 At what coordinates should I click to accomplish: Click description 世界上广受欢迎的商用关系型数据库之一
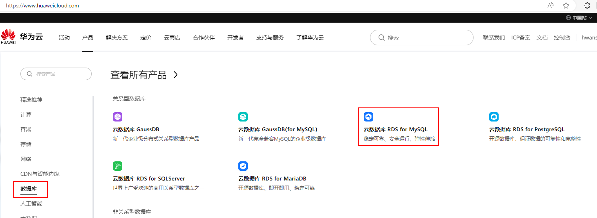(159, 188)
